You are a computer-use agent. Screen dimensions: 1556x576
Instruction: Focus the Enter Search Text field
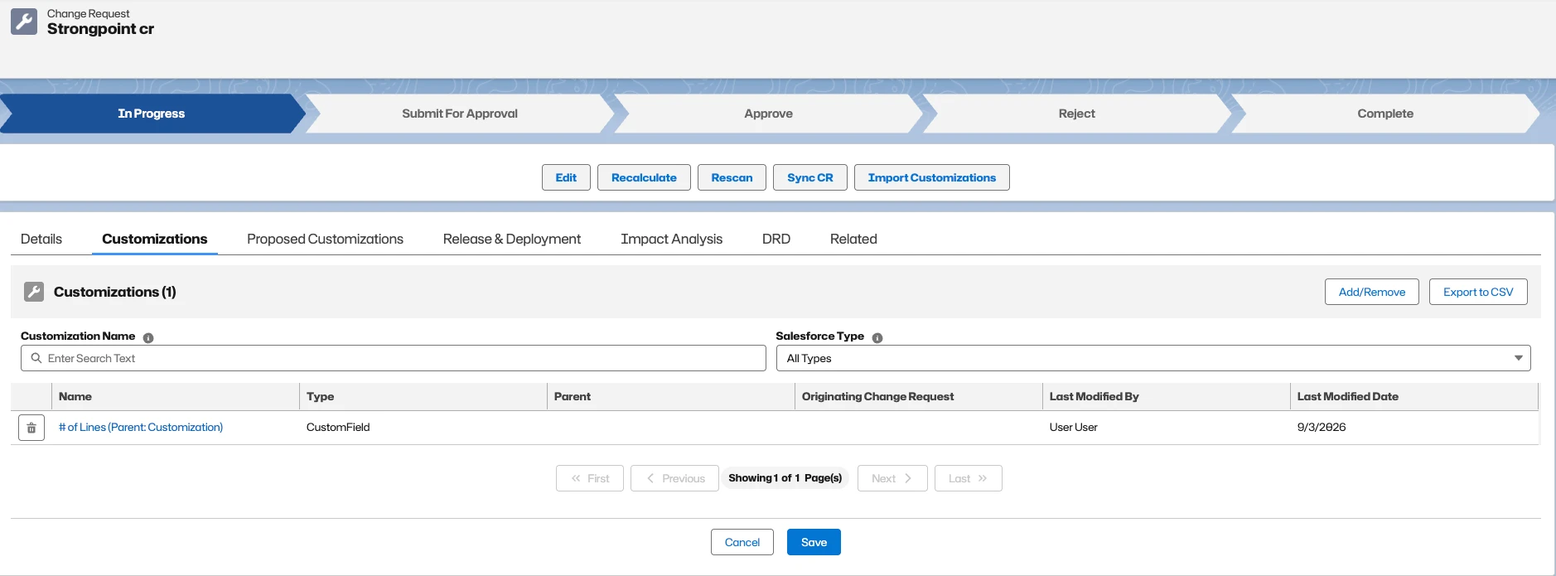(x=394, y=358)
